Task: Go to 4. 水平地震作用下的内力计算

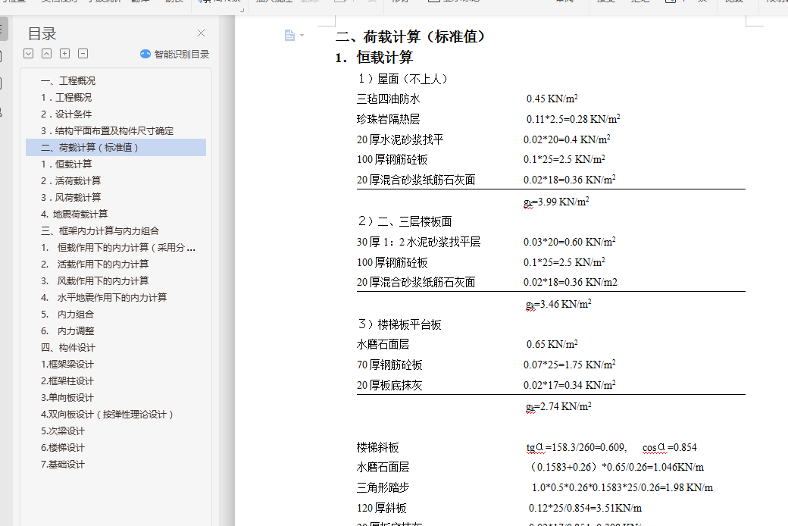Action: (104, 297)
